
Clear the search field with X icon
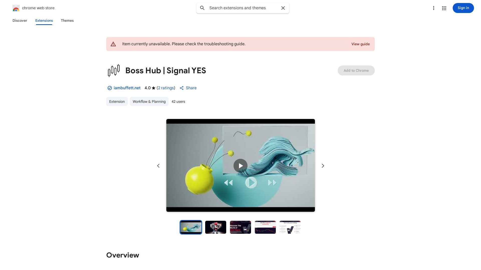[283, 8]
